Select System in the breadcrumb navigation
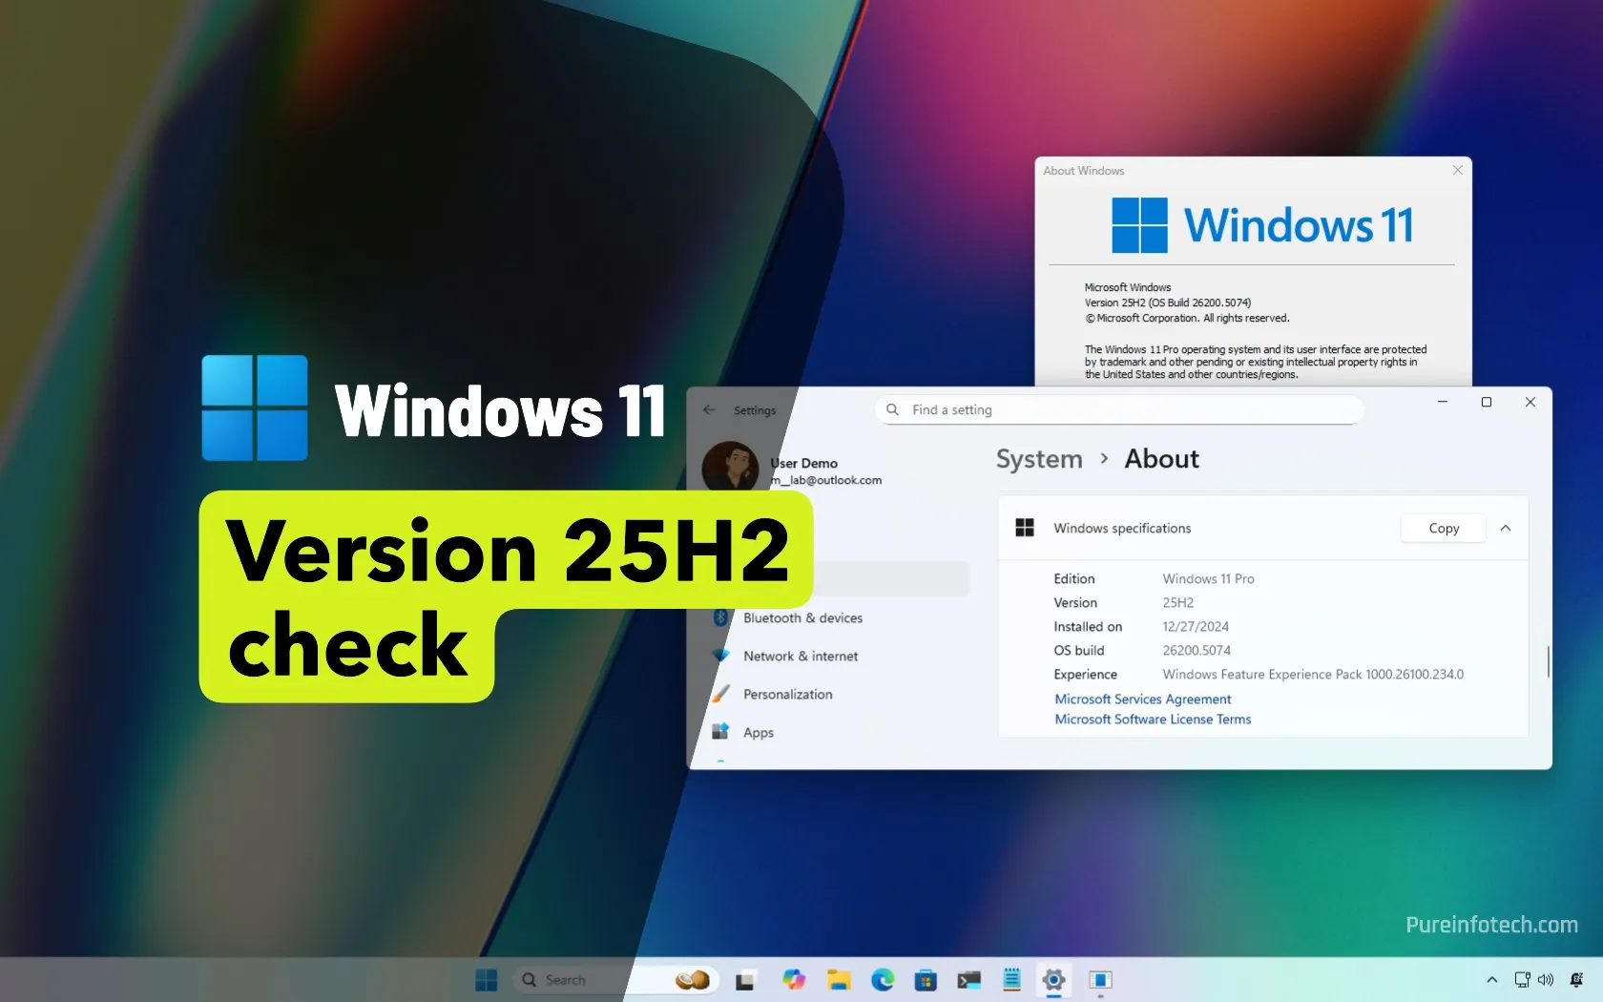This screenshot has height=1002, width=1603. point(1038,459)
